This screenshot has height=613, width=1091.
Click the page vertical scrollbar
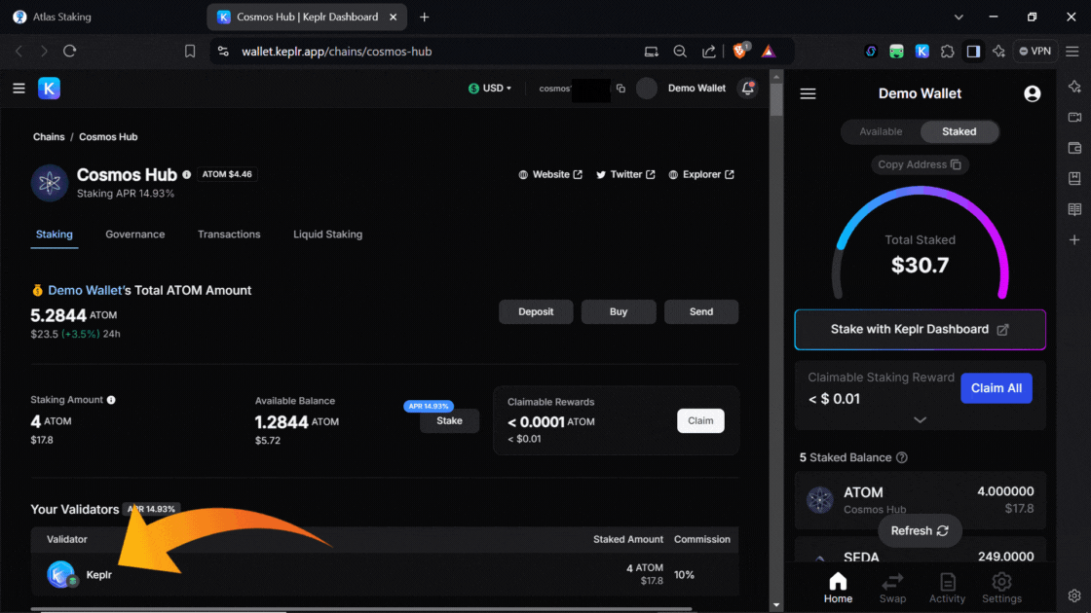[x=776, y=292]
